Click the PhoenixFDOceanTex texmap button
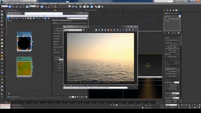Screen dimensions: 201x113 tap(172, 40)
